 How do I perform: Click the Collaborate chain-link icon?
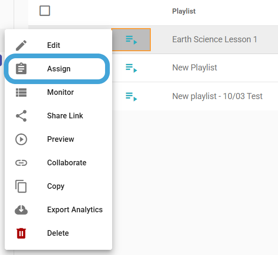pos(21,163)
